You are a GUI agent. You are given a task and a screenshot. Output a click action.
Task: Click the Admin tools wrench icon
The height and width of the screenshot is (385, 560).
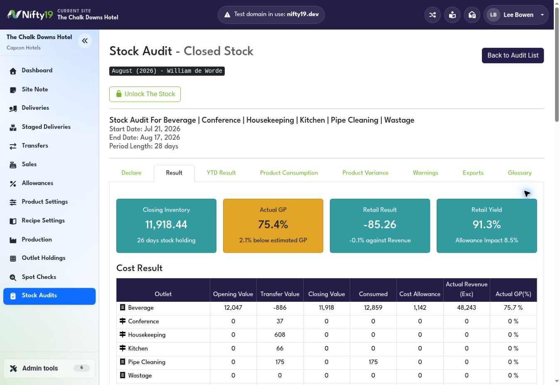coord(13,368)
